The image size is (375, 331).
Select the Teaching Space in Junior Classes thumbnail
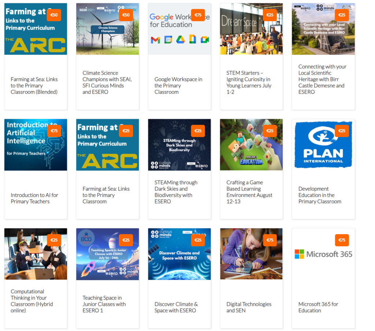coord(107,254)
